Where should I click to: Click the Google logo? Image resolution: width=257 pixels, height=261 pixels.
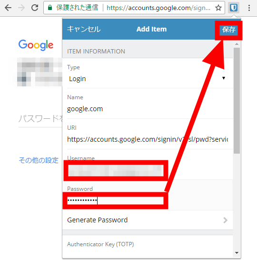point(36,45)
